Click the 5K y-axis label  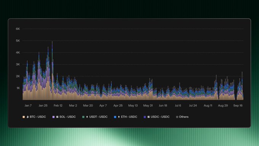point(18,41)
